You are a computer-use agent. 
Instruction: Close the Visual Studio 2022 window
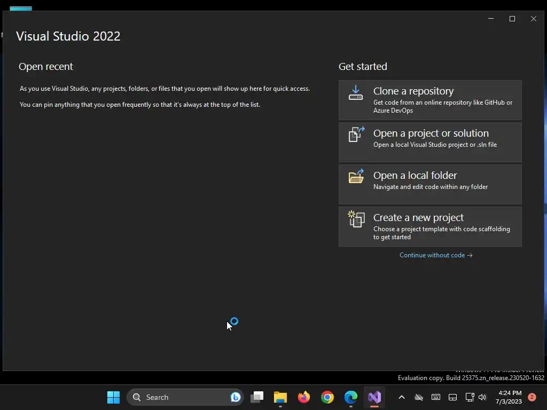pos(534,19)
